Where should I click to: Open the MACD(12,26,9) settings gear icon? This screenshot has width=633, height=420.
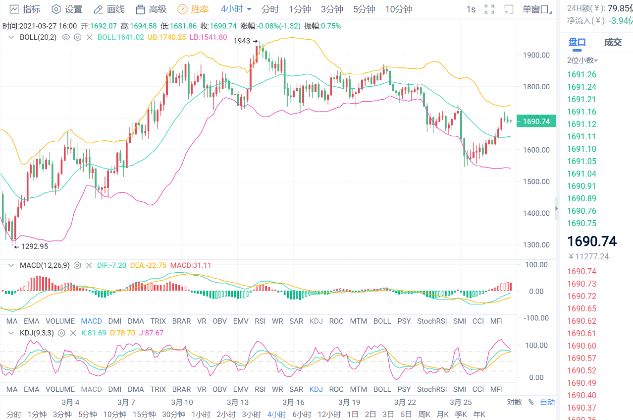point(77,265)
